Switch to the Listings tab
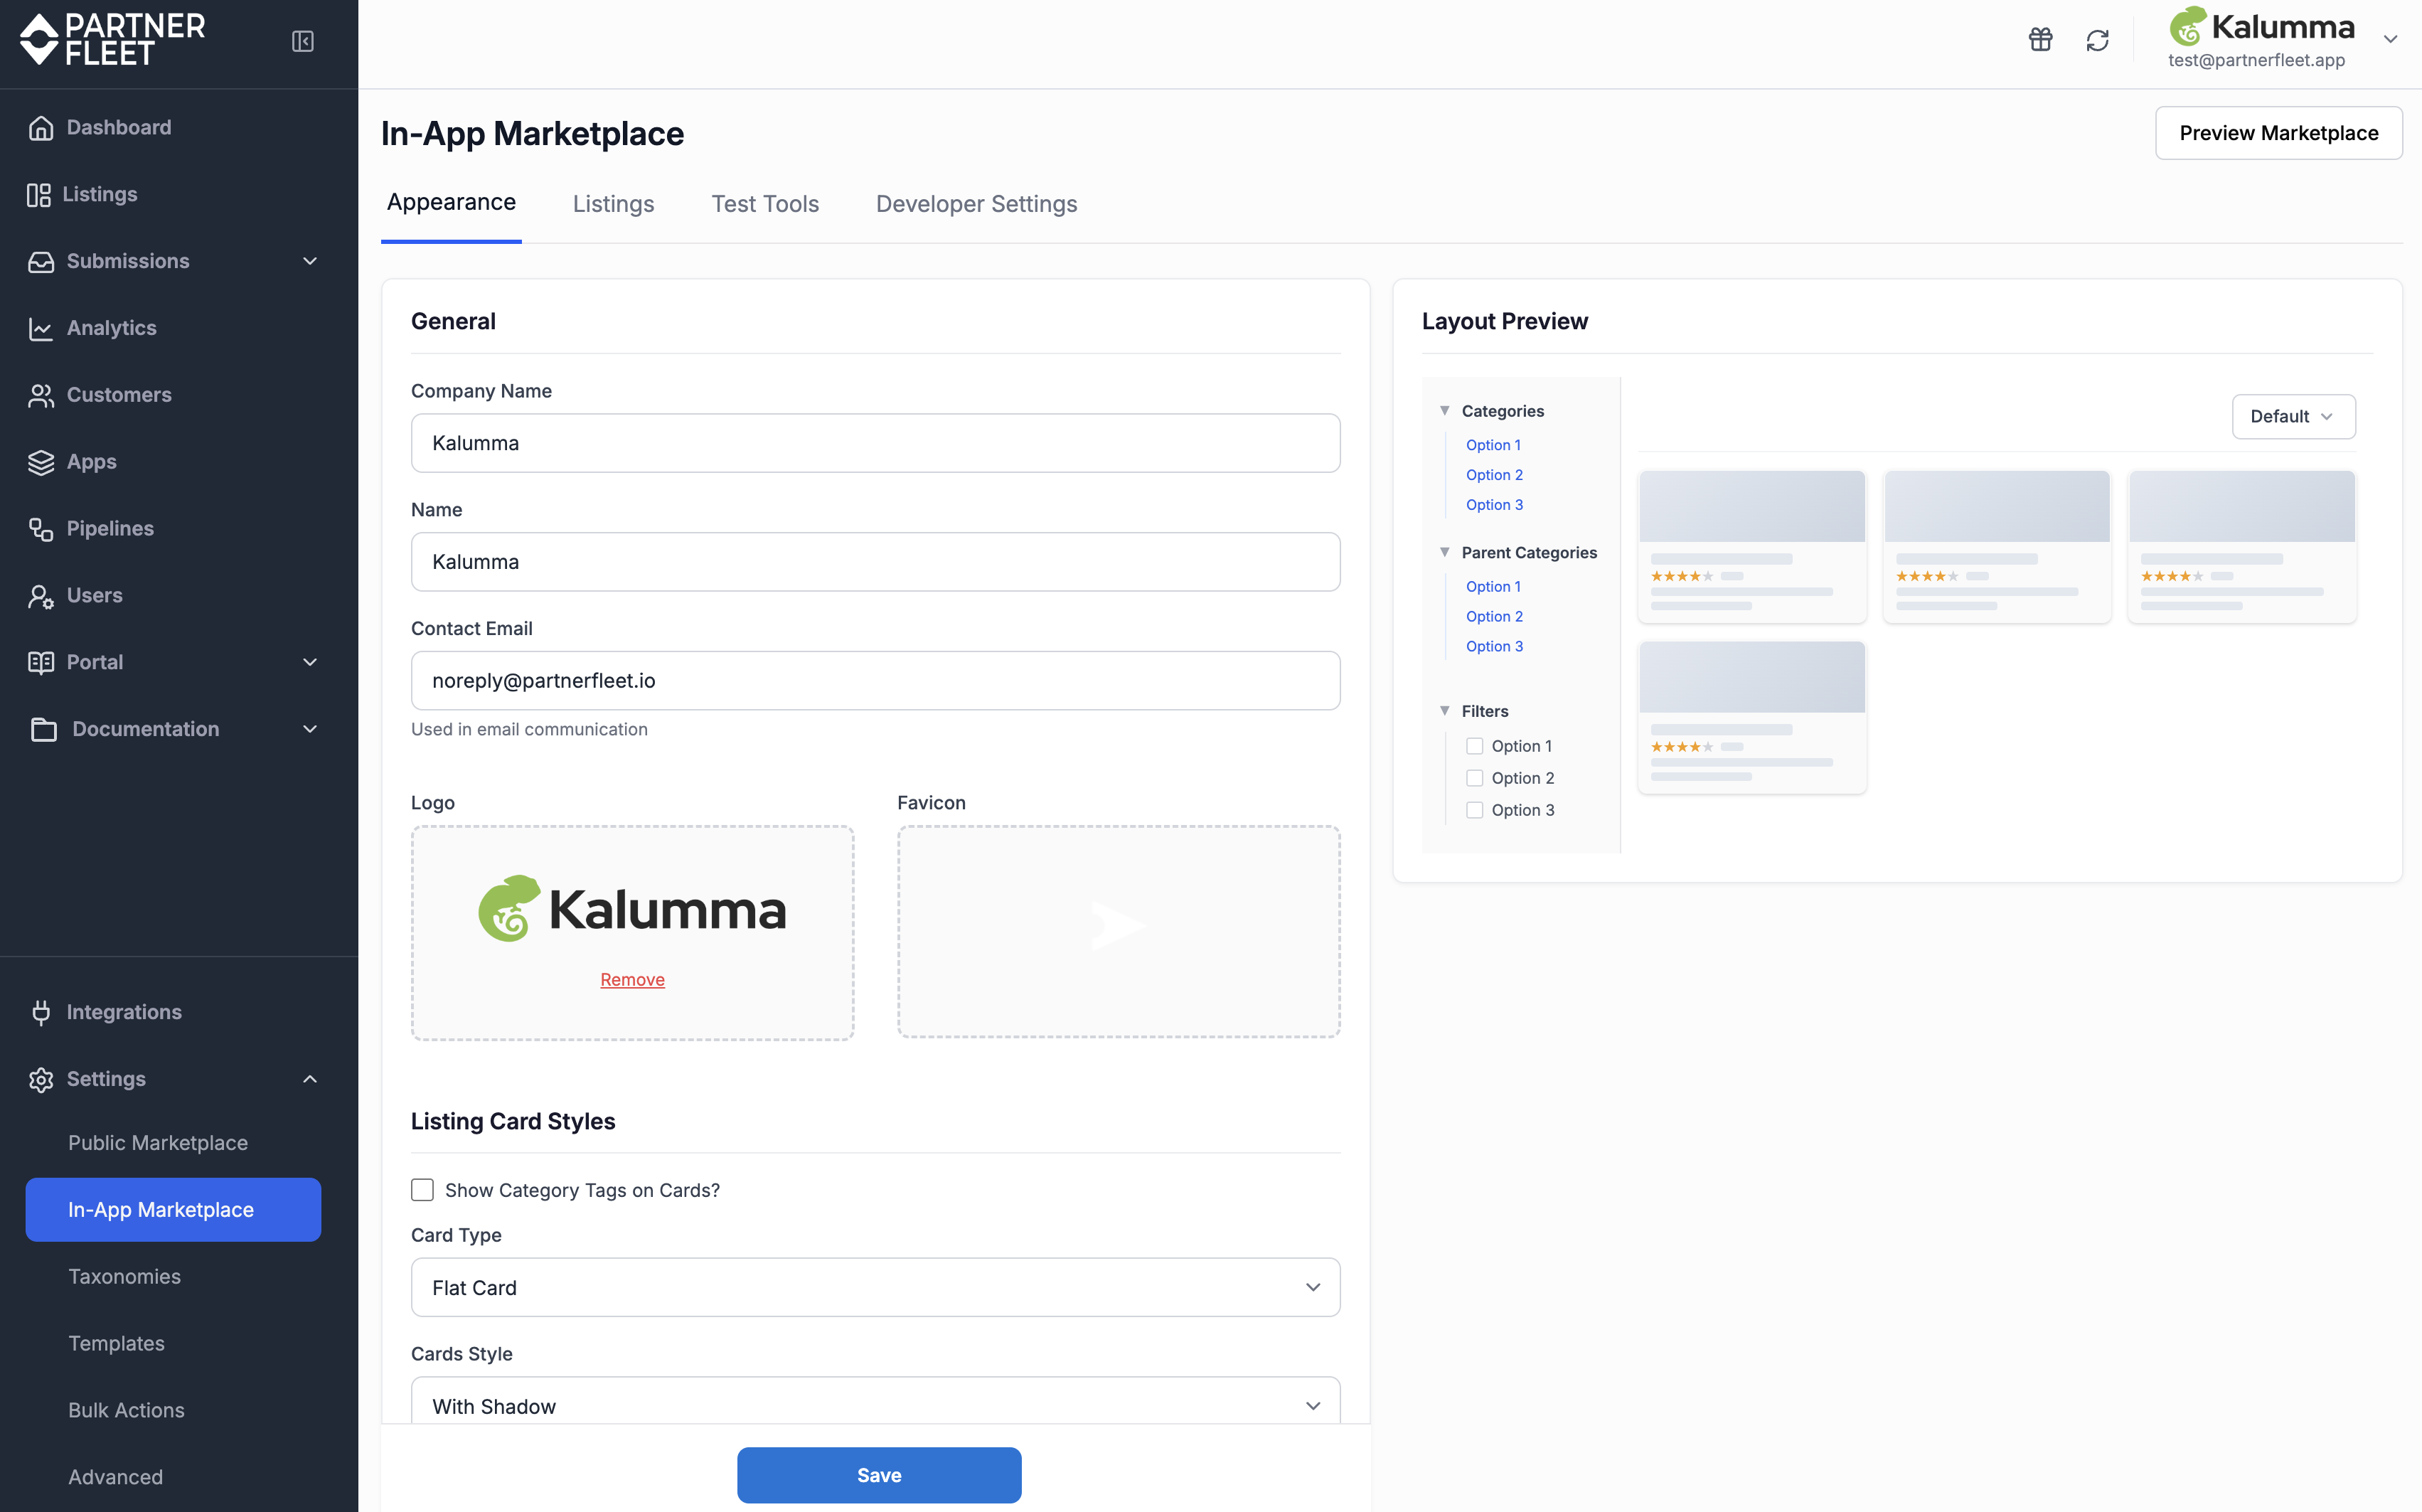 tap(614, 204)
